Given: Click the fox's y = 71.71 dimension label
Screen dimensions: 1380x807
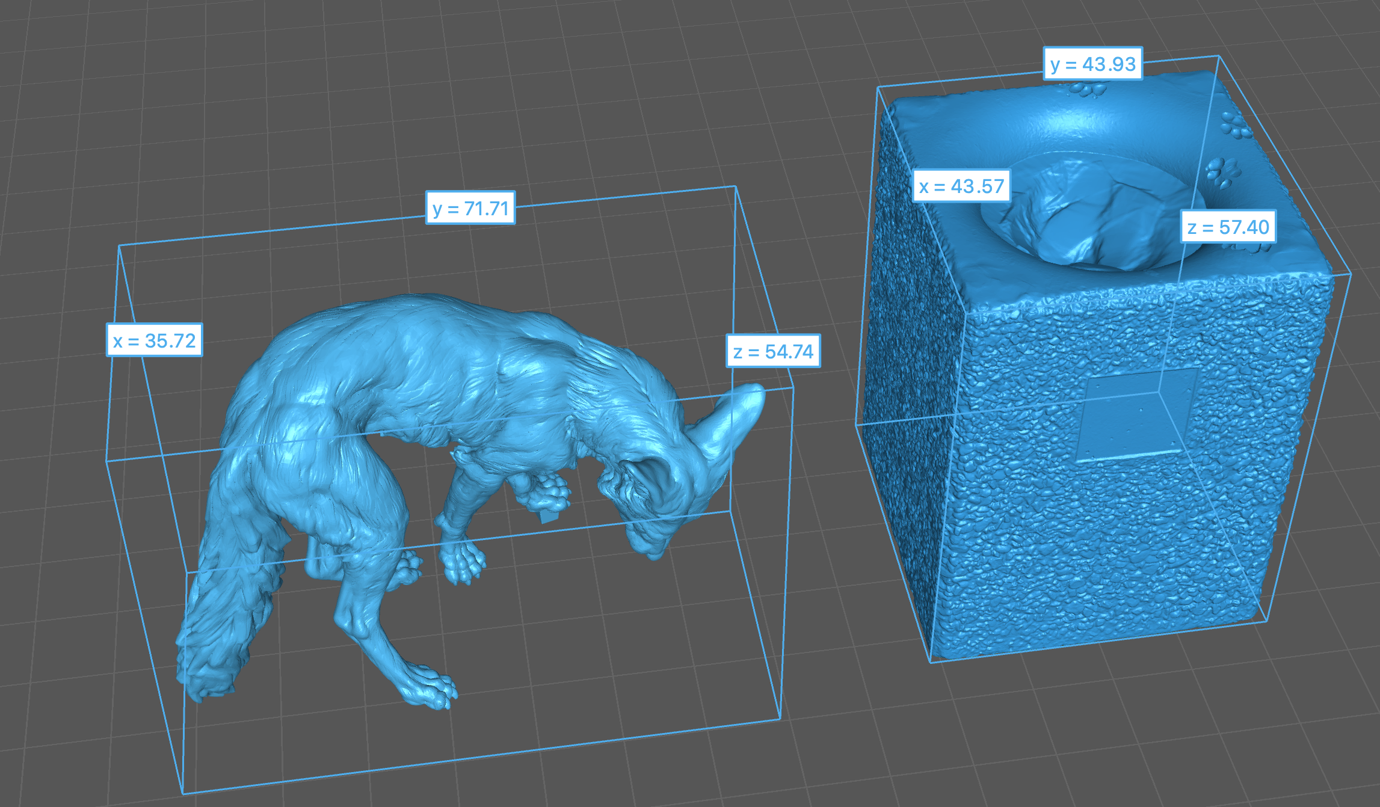Looking at the screenshot, I should click(x=470, y=208).
